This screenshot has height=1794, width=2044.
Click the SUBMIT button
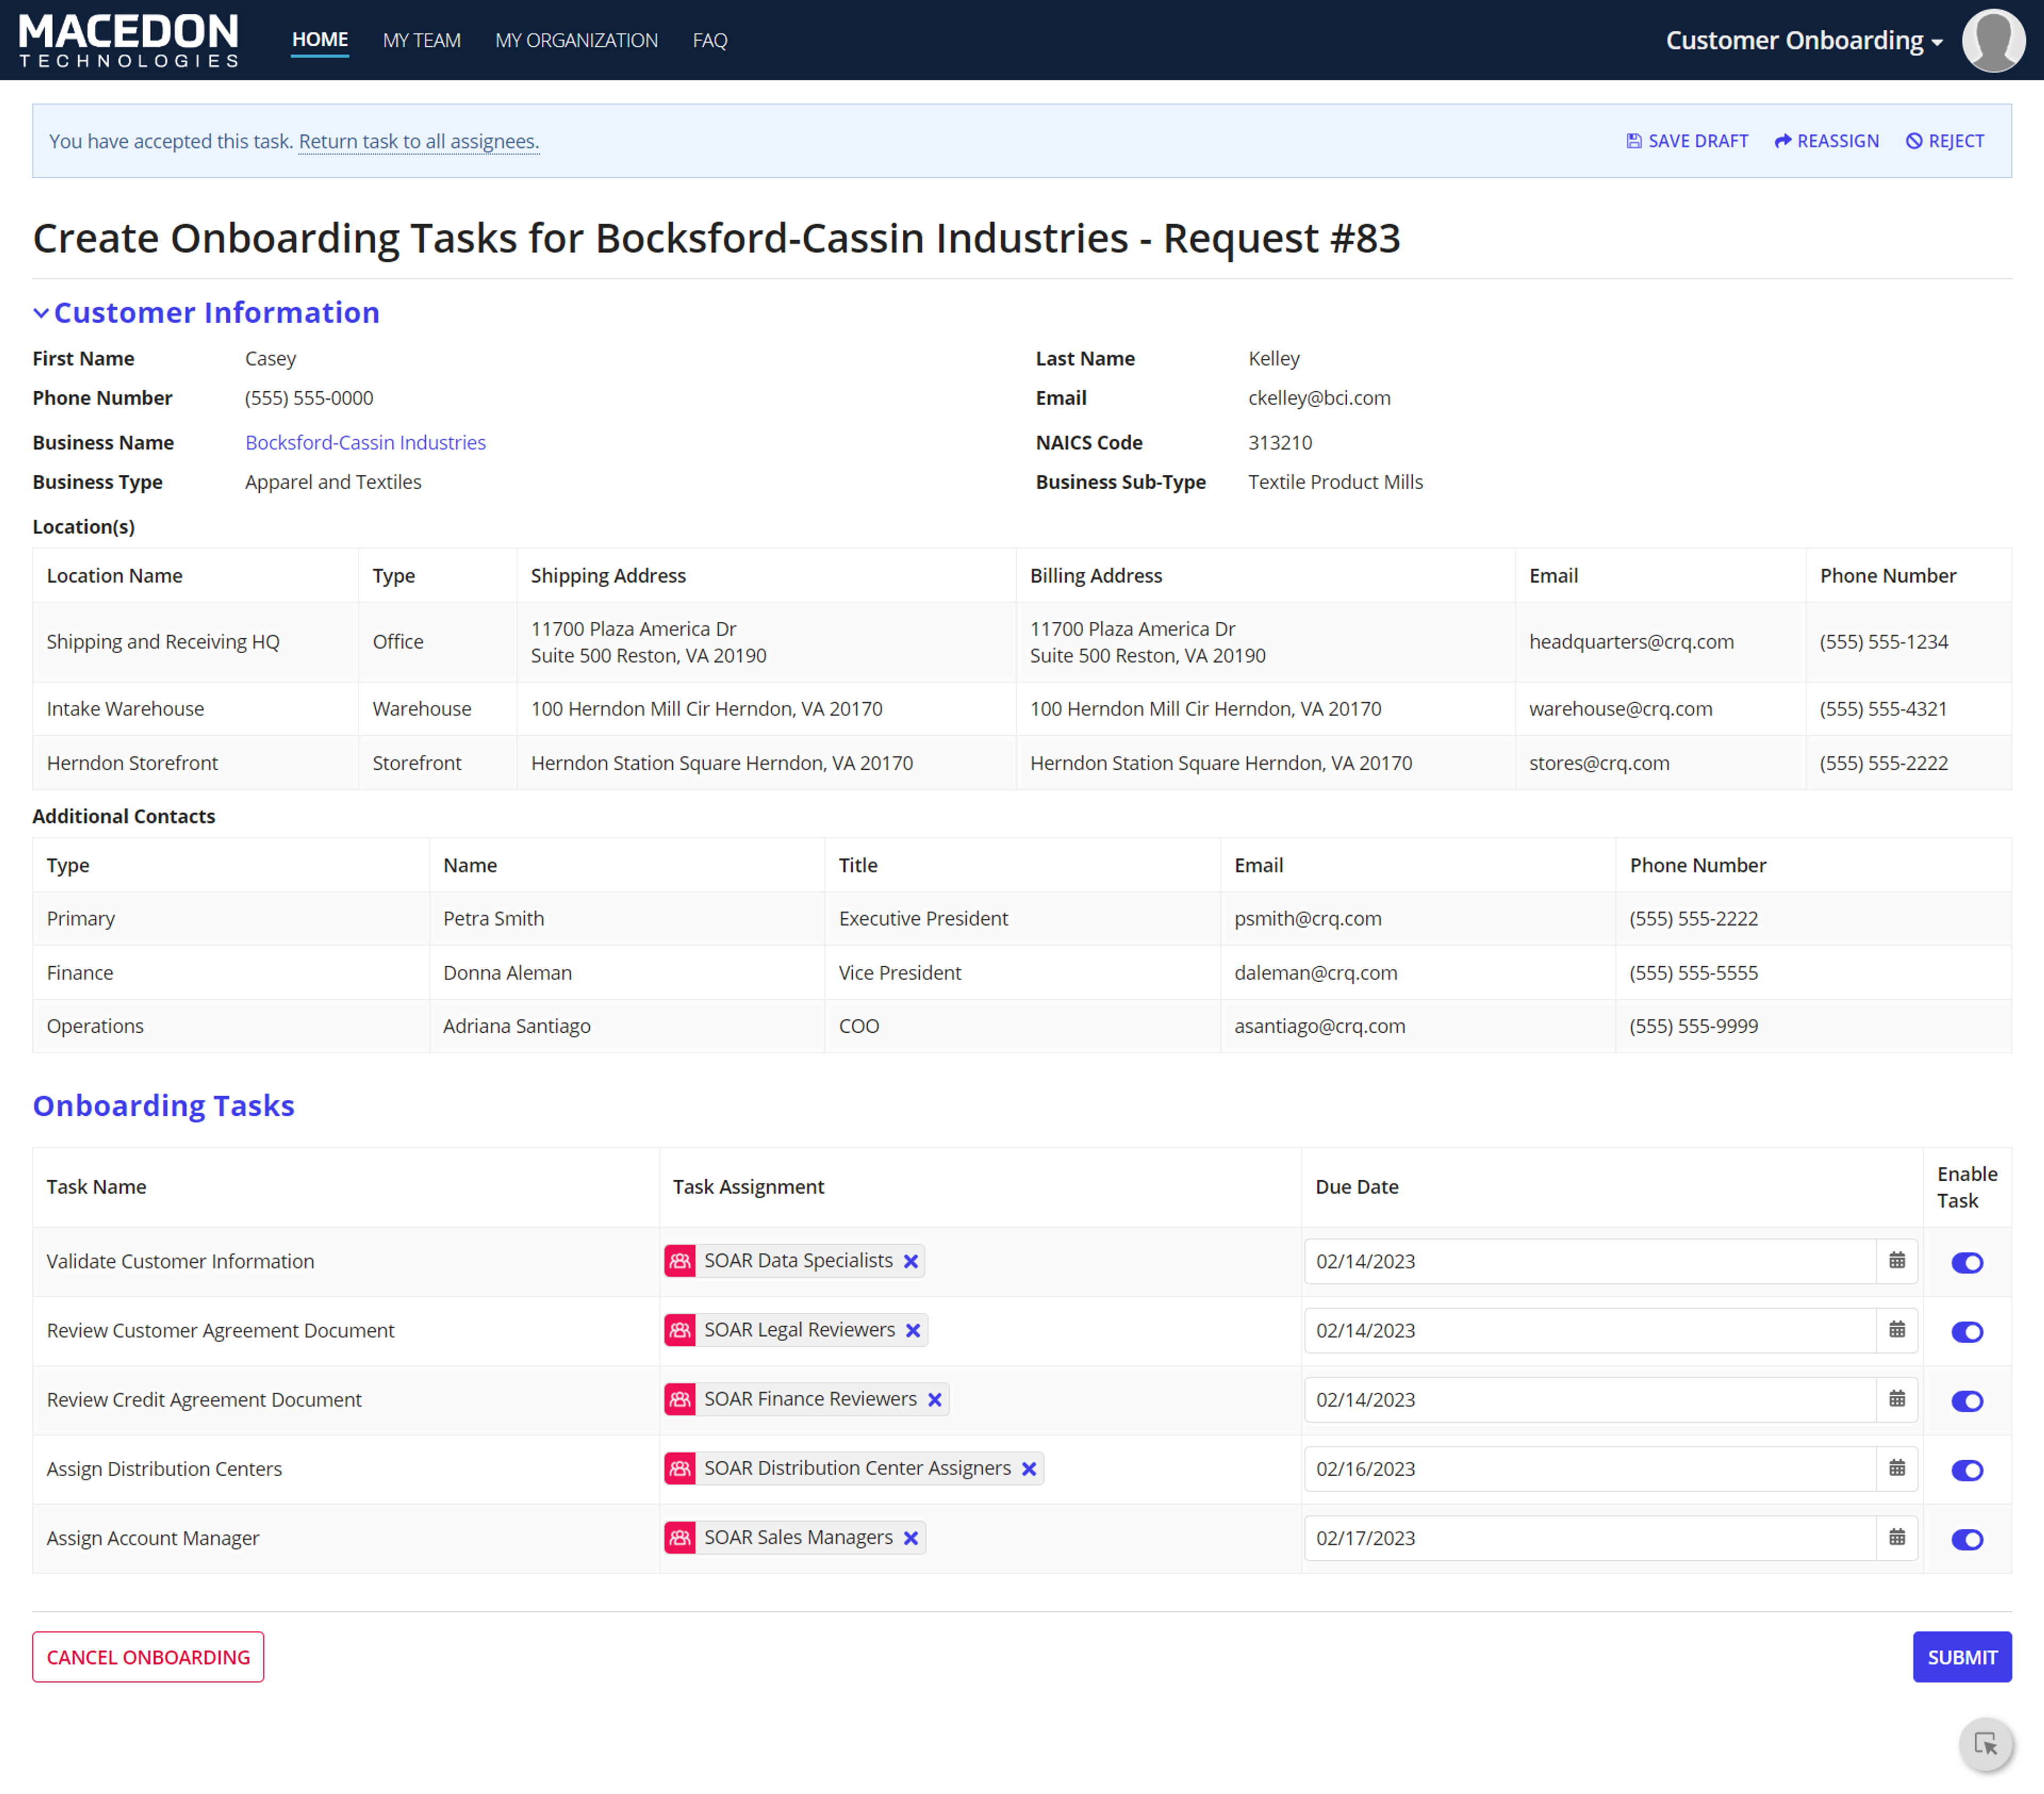1962,1657
